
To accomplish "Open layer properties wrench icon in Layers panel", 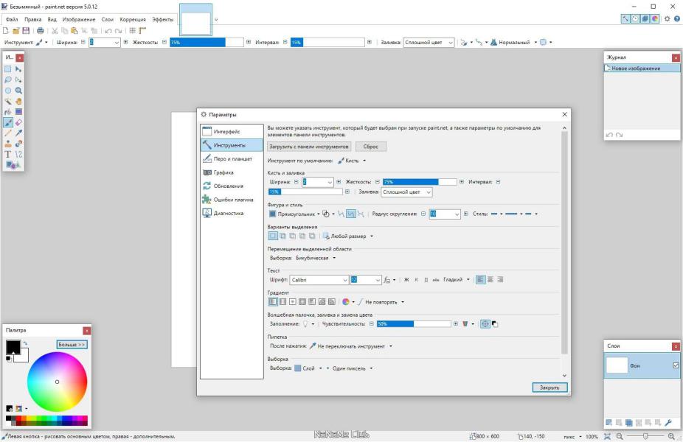I will click(x=668, y=422).
